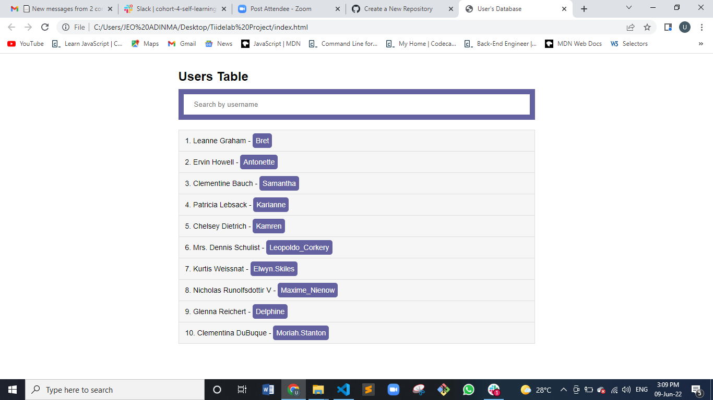Image resolution: width=713 pixels, height=400 pixels.
Task: Open a new browser tab
Action: (x=584, y=8)
